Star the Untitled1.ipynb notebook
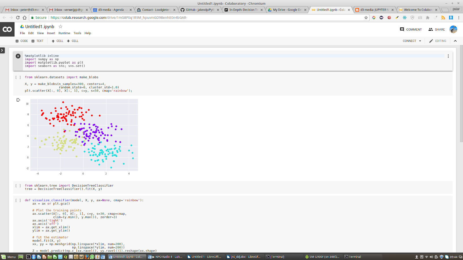 pyautogui.click(x=60, y=26)
